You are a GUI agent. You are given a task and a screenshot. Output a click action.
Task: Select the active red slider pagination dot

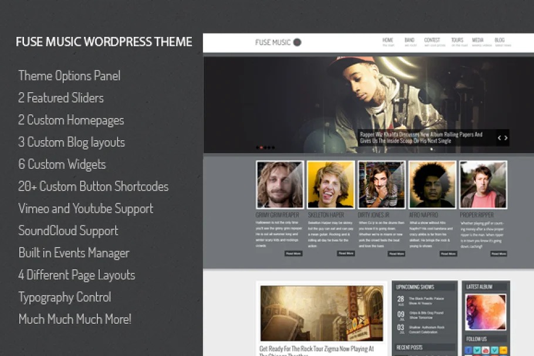click(x=261, y=148)
